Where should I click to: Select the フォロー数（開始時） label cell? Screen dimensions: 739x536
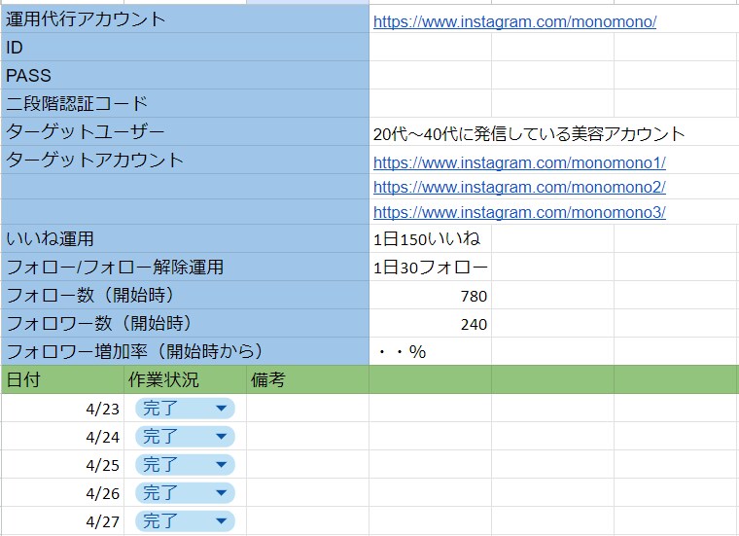(185, 295)
